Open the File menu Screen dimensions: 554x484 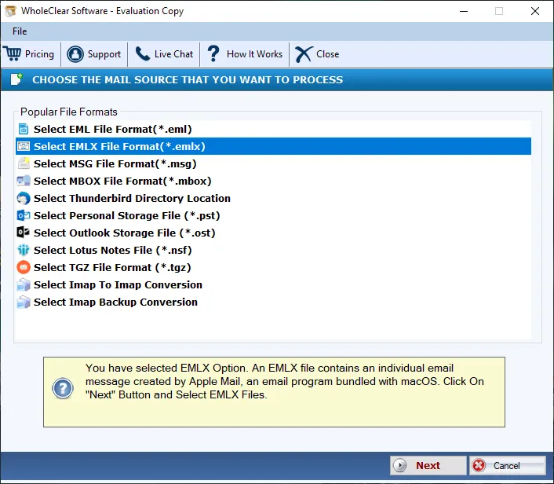click(x=20, y=31)
